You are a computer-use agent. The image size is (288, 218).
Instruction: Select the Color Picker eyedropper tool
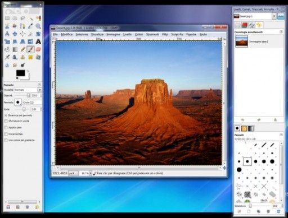[x=30, y=26]
